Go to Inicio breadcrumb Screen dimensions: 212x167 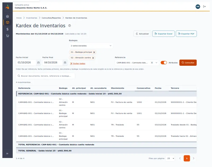click(x=19, y=18)
